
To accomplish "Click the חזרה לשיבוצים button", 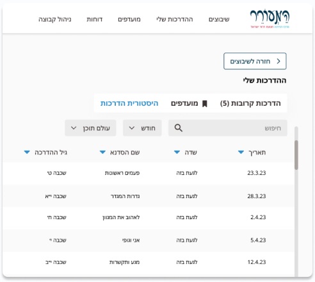I will click(255, 62).
